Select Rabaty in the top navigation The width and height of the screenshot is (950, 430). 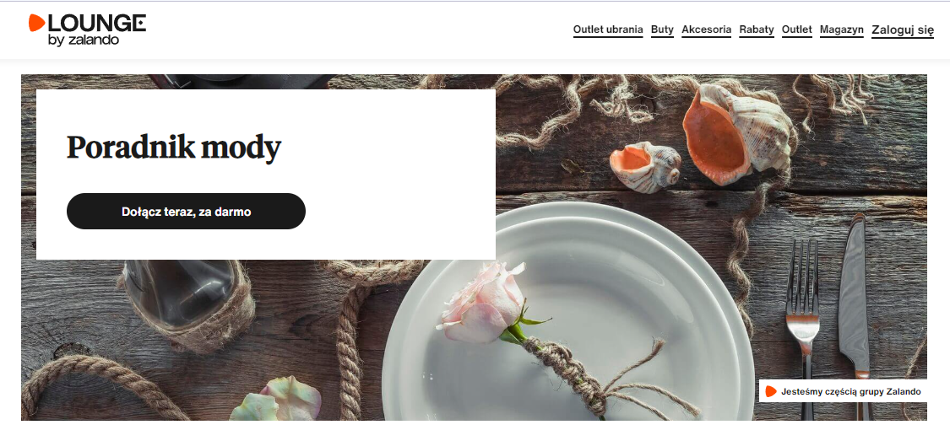click(x=757, y=30)
